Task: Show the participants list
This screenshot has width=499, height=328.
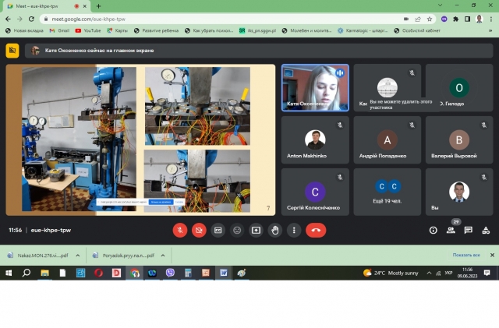Action: [x=451, y=230]
